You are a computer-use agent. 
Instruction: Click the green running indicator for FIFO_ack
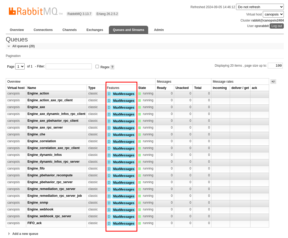click(140, 223)
